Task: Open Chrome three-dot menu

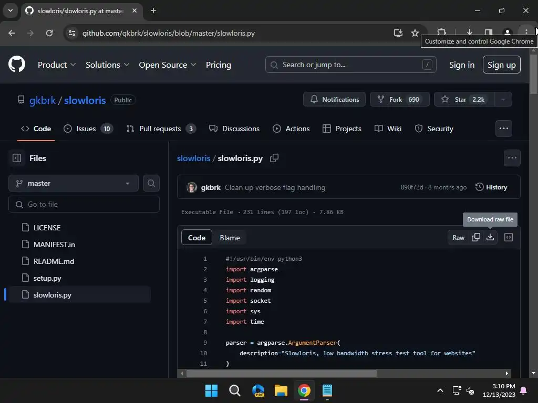Action: tap(526, 33)
